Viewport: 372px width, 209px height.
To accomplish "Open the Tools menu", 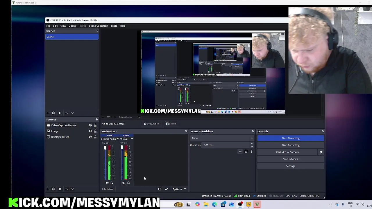I will click(114, 26).
